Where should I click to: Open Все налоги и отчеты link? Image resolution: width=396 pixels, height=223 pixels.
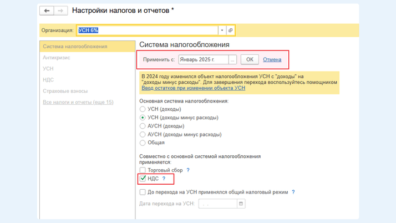coord(78,102)
